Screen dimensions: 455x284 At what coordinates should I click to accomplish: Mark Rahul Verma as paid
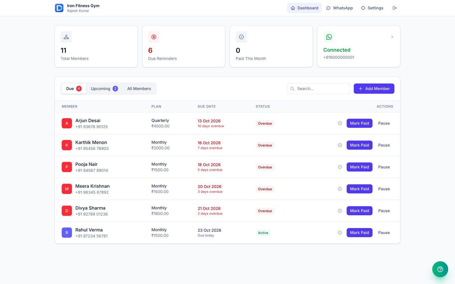click(359, 233)
